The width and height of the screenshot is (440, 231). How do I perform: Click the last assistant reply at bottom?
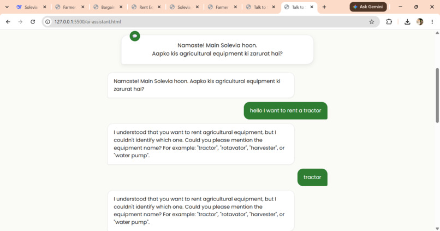coord(201,210)
